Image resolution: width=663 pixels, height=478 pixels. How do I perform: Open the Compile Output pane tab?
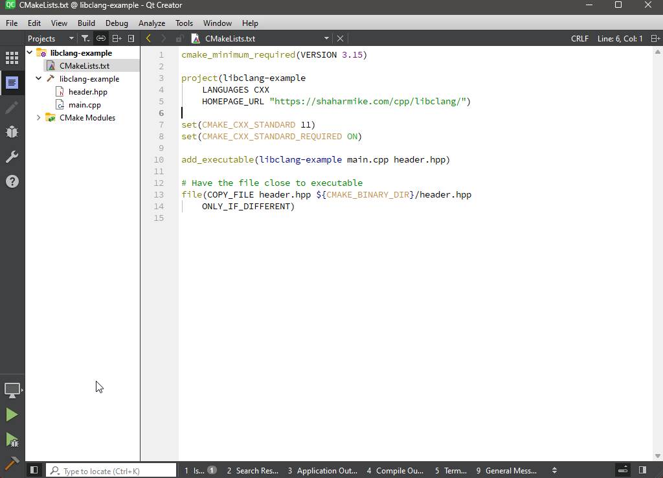pyautogui.click(x=394, y=471)
